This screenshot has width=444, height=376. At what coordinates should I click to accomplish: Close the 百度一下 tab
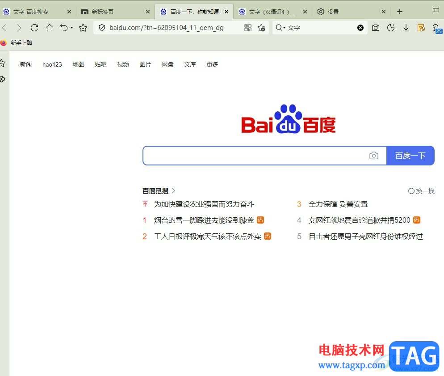click(226, 12)
